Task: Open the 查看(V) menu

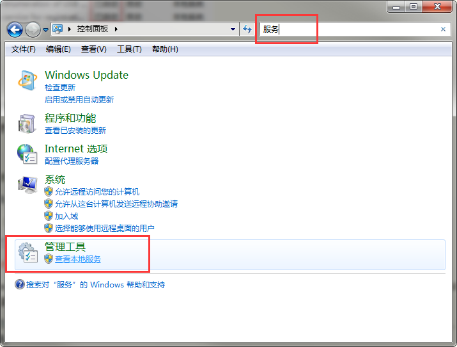Action: (x=93, y=49)
